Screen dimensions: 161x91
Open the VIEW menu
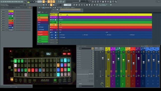click(x=12, y=2)
